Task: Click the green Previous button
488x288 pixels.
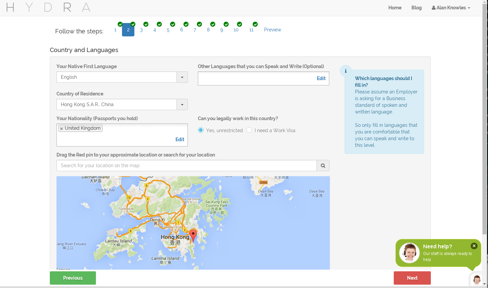Action: [73, 278]
